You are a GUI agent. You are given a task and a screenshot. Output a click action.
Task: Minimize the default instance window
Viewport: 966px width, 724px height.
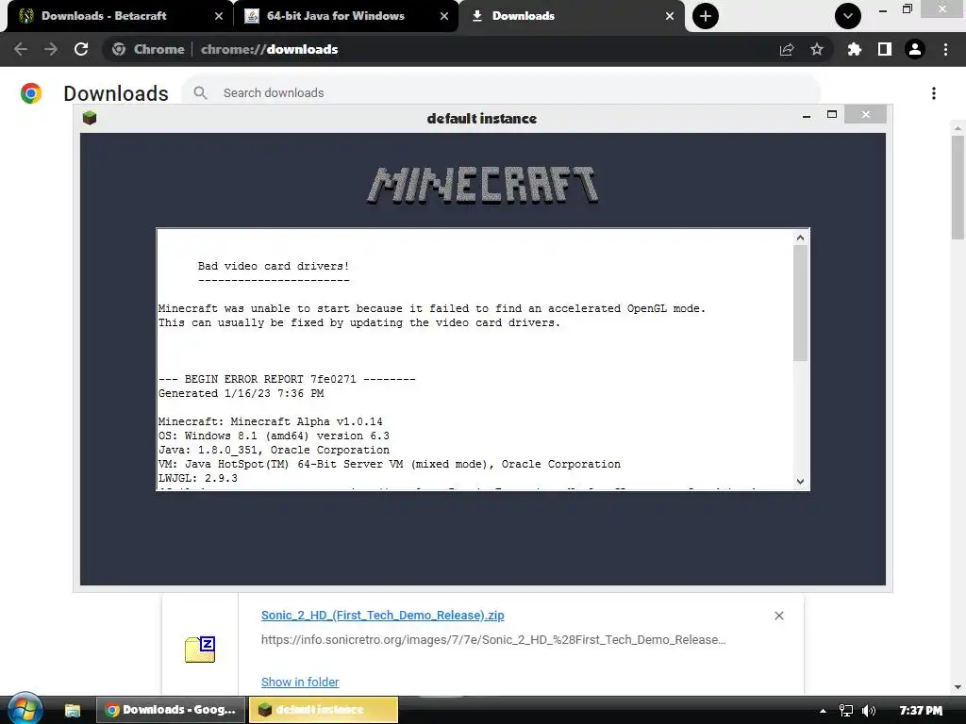coord(807,115)
